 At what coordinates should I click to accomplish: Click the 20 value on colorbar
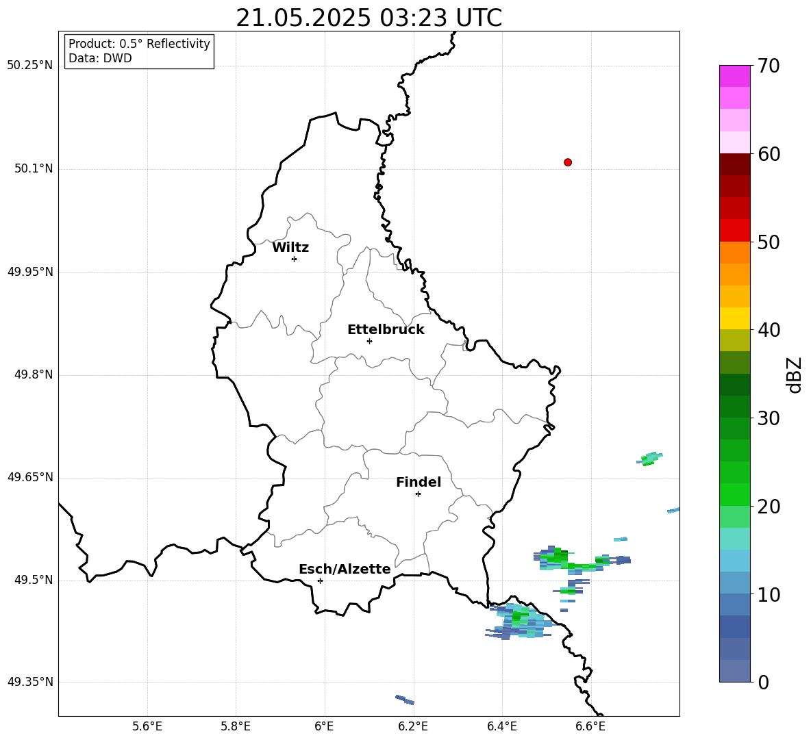click(x=769, y=507)
